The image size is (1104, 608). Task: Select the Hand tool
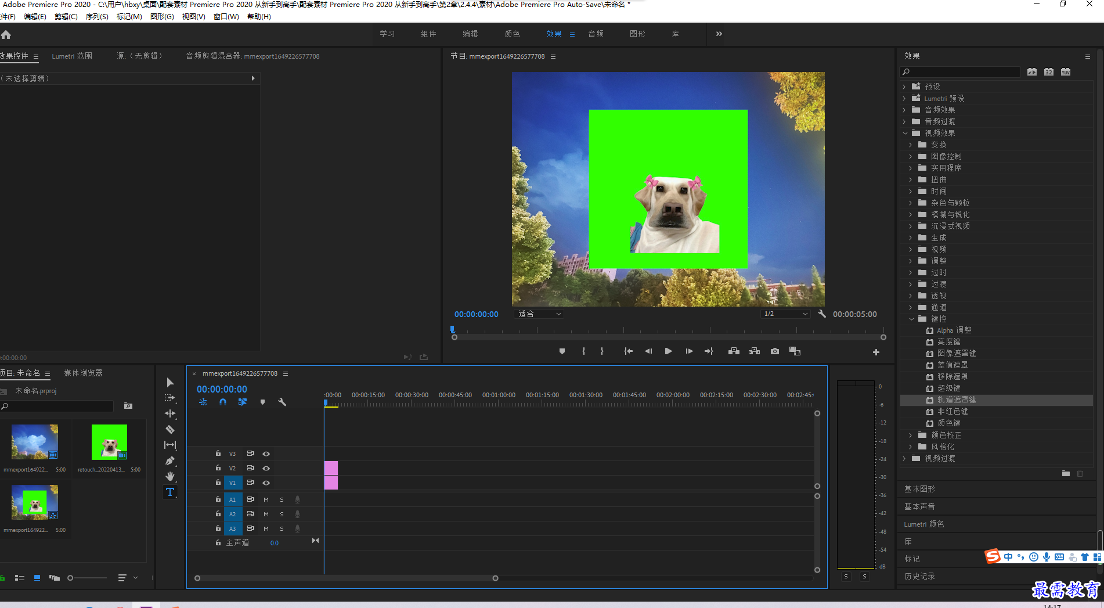tap(169, 476)
